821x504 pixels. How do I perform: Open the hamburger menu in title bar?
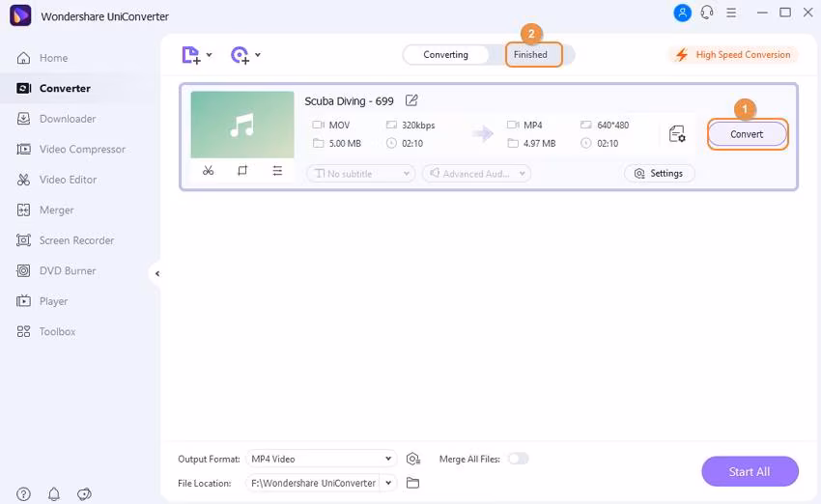click(x=731, y=13)
